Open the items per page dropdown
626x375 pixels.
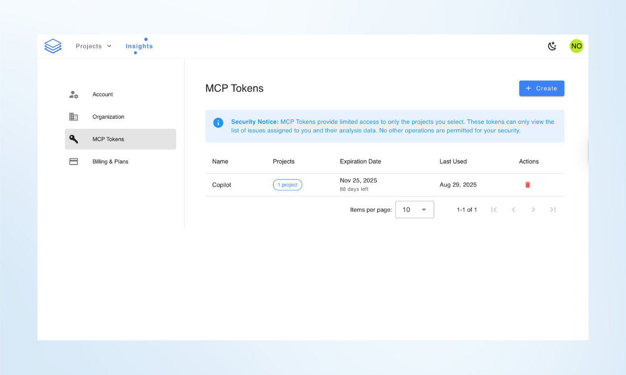pos(415,210)
